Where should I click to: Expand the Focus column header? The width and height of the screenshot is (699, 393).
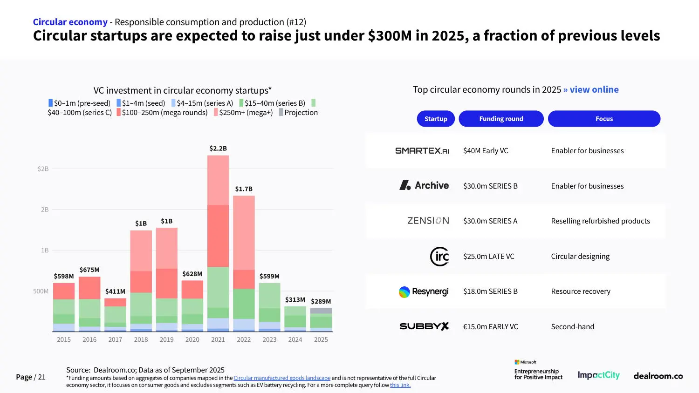[x=604, y=119]
